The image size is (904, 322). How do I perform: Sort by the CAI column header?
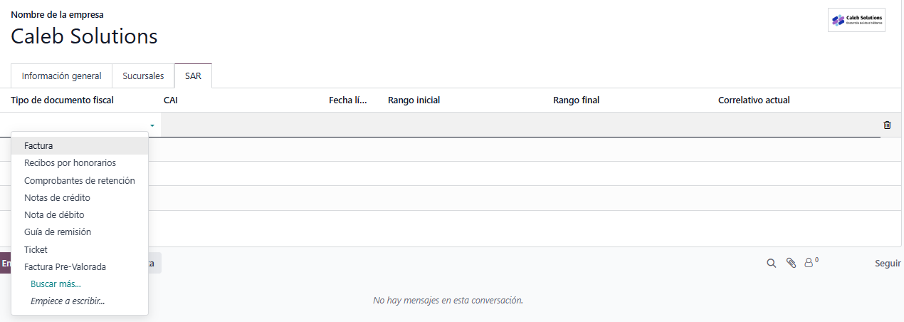[x=171, y=100]
